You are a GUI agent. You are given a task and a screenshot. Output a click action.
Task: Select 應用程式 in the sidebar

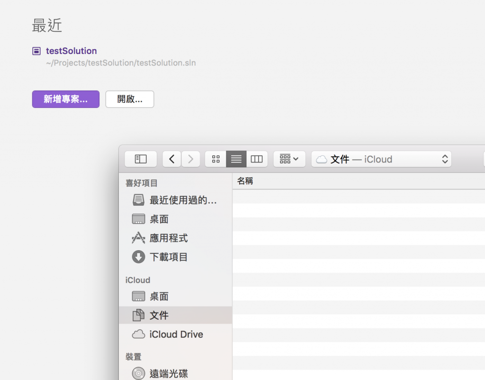pos(175,238)
